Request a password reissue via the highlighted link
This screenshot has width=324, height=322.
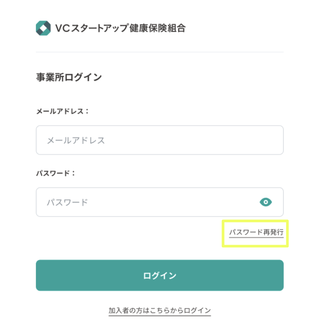coord(256,233)
